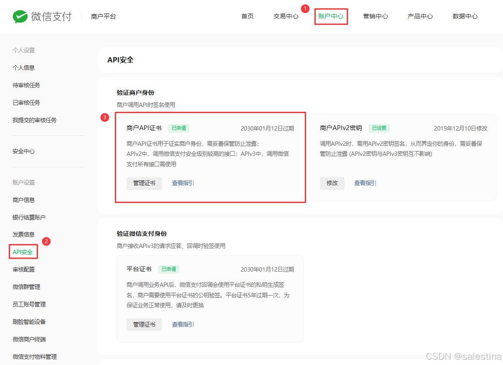Go to 安全中心 in the sidebar
This screenshot has height=365, width=503.
(x=24, y=152)
